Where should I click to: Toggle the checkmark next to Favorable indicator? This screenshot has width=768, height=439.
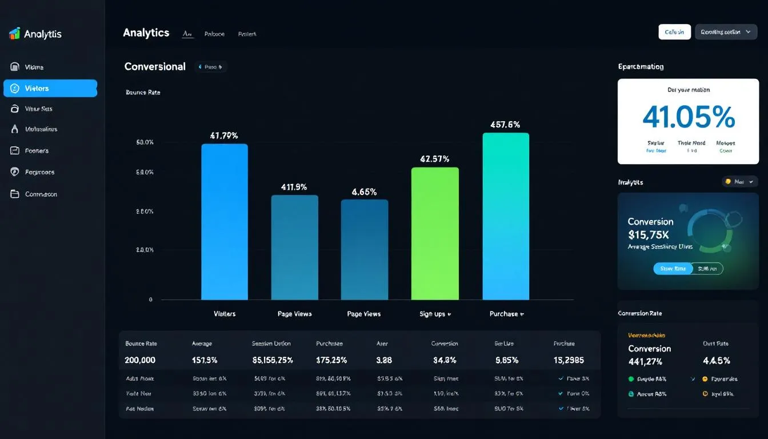[694, 378]
